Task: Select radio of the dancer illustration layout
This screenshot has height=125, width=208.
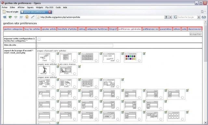Action: pos(53,74)
